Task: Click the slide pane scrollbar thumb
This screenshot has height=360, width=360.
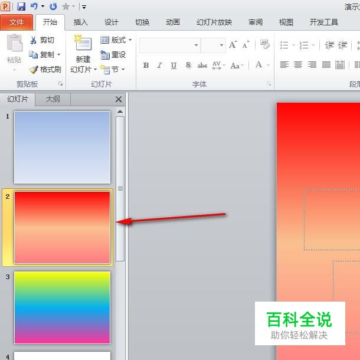Action: coord(120,189)
